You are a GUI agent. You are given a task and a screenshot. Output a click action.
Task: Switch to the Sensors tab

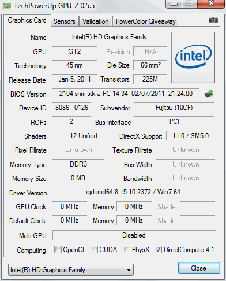(65, 21)
